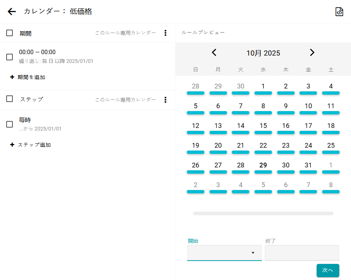Click plus icon to add 期間を追加
The image size is (351, 280).
coord(12,77)
